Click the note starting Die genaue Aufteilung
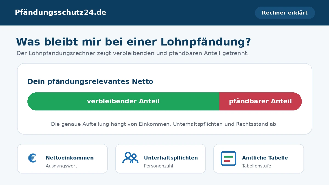 (x=164, y=124)
